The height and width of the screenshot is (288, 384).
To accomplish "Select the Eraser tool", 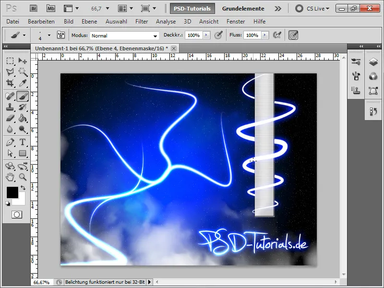I will (x=10, y=118).
